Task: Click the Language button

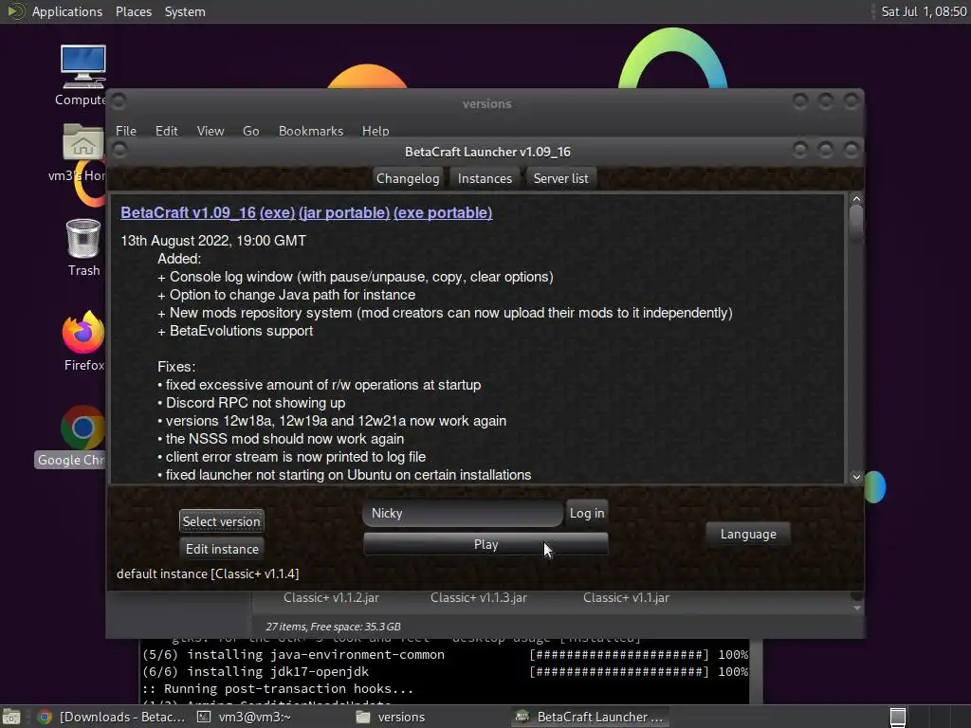Action: (747, 534)
